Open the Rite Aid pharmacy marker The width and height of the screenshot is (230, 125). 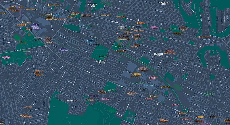coord(173,105)
